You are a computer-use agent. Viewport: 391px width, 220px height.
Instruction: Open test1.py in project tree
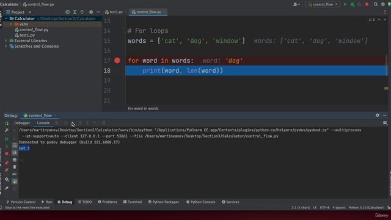tap(27, 35)
